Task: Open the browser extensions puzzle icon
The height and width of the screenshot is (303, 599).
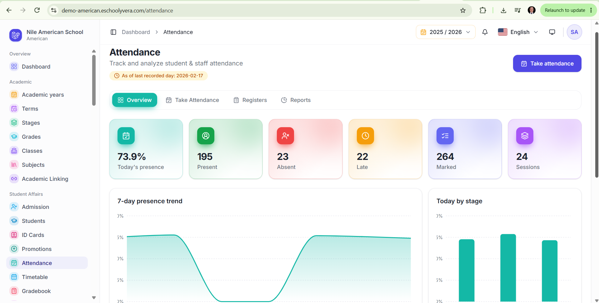Action: pos(483,10)
